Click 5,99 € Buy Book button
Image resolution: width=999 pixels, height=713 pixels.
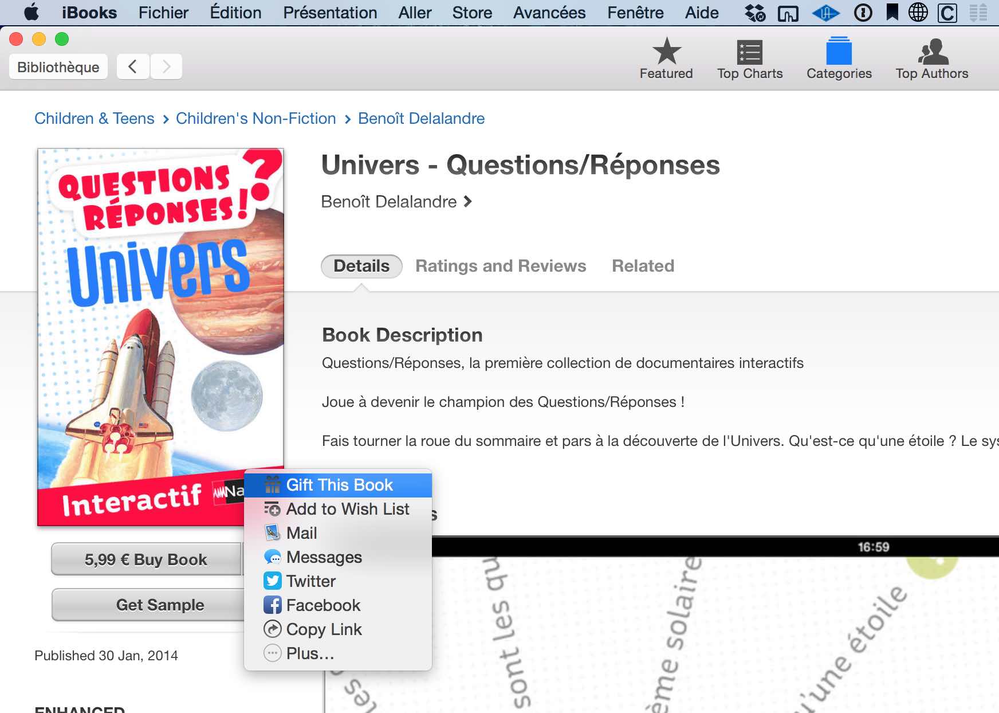tap(146, 559)
